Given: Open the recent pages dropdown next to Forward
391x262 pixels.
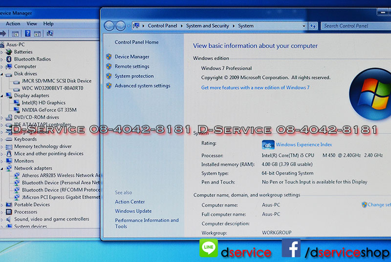Looking at the screenshot, I should tap(129, 26).
